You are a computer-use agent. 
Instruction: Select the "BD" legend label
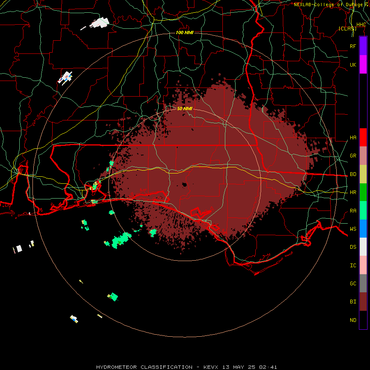(x=353, y=174)
